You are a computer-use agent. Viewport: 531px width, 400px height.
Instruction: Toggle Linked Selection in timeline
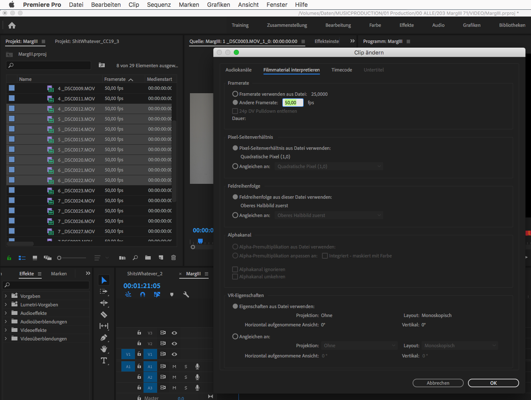tap(157, 294)
